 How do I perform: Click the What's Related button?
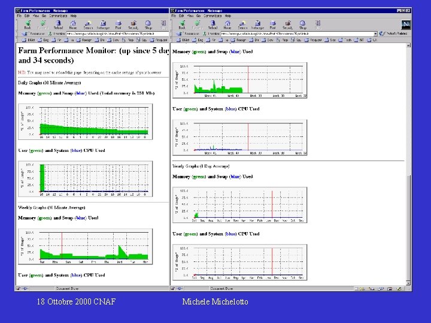click(x=393, y=33)
